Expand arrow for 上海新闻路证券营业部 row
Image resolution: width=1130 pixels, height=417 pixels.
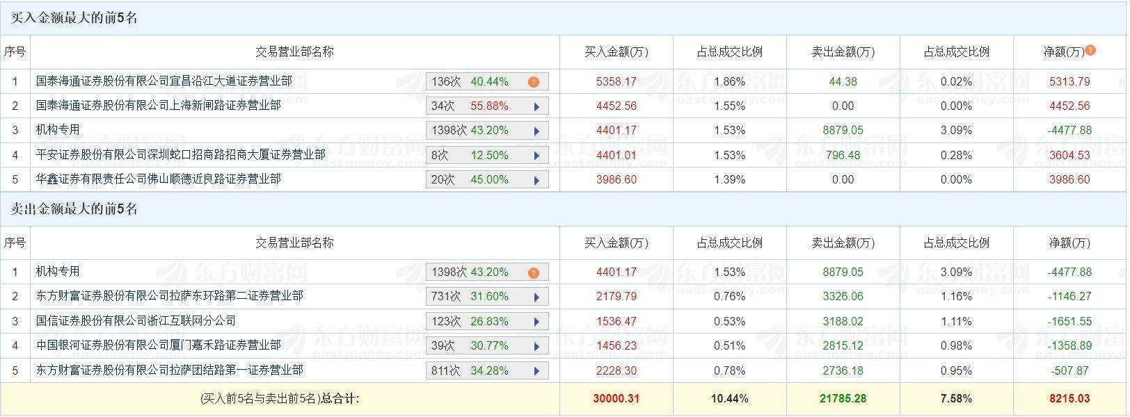click(x=536, y=106)
